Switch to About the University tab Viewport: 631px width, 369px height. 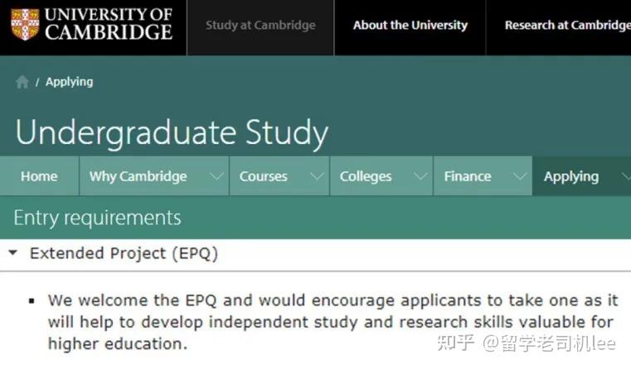(410, 26)
